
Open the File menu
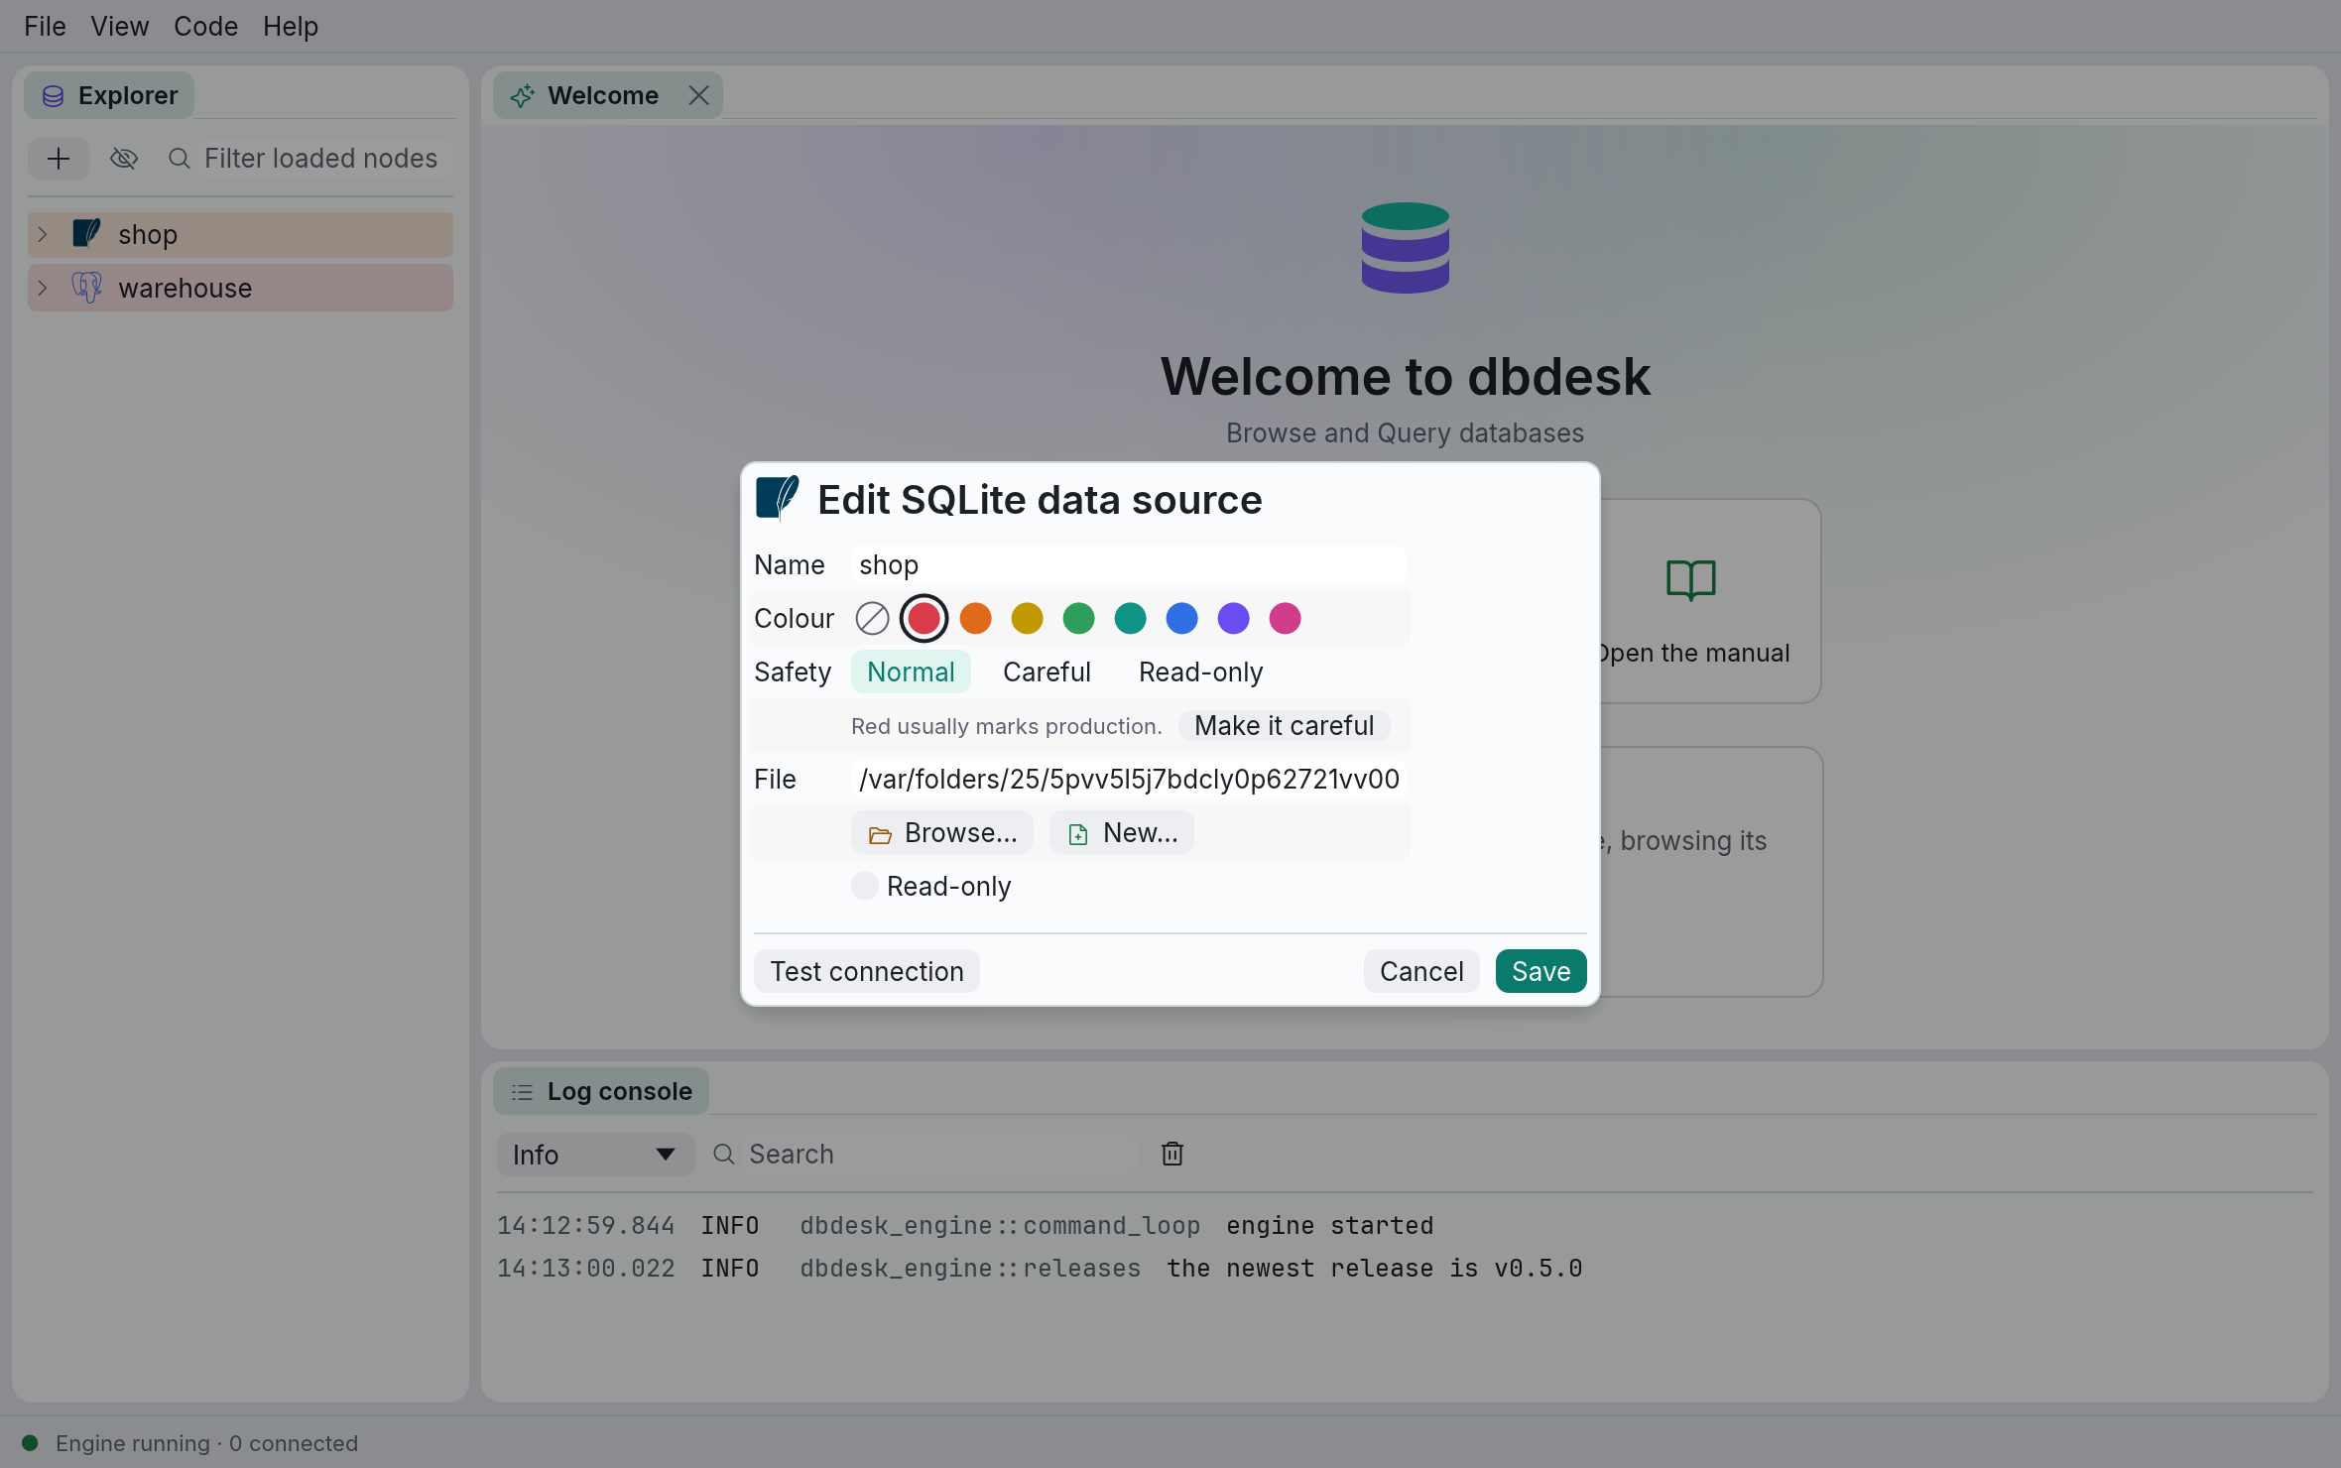45,26
